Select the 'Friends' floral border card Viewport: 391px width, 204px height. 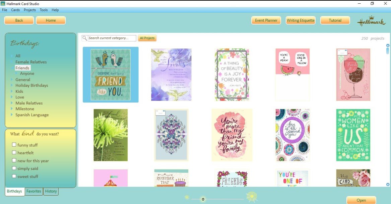(232, 178)
